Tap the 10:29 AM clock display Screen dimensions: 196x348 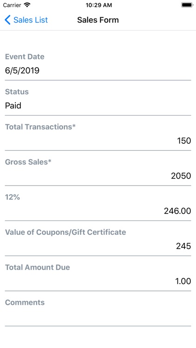coord(98,5)
